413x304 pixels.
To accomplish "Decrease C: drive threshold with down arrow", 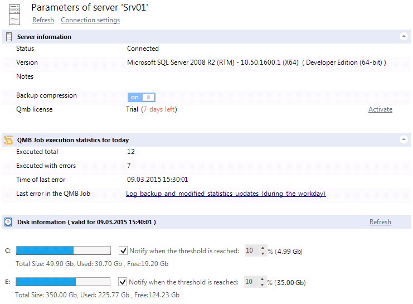I will coord(263,253).
